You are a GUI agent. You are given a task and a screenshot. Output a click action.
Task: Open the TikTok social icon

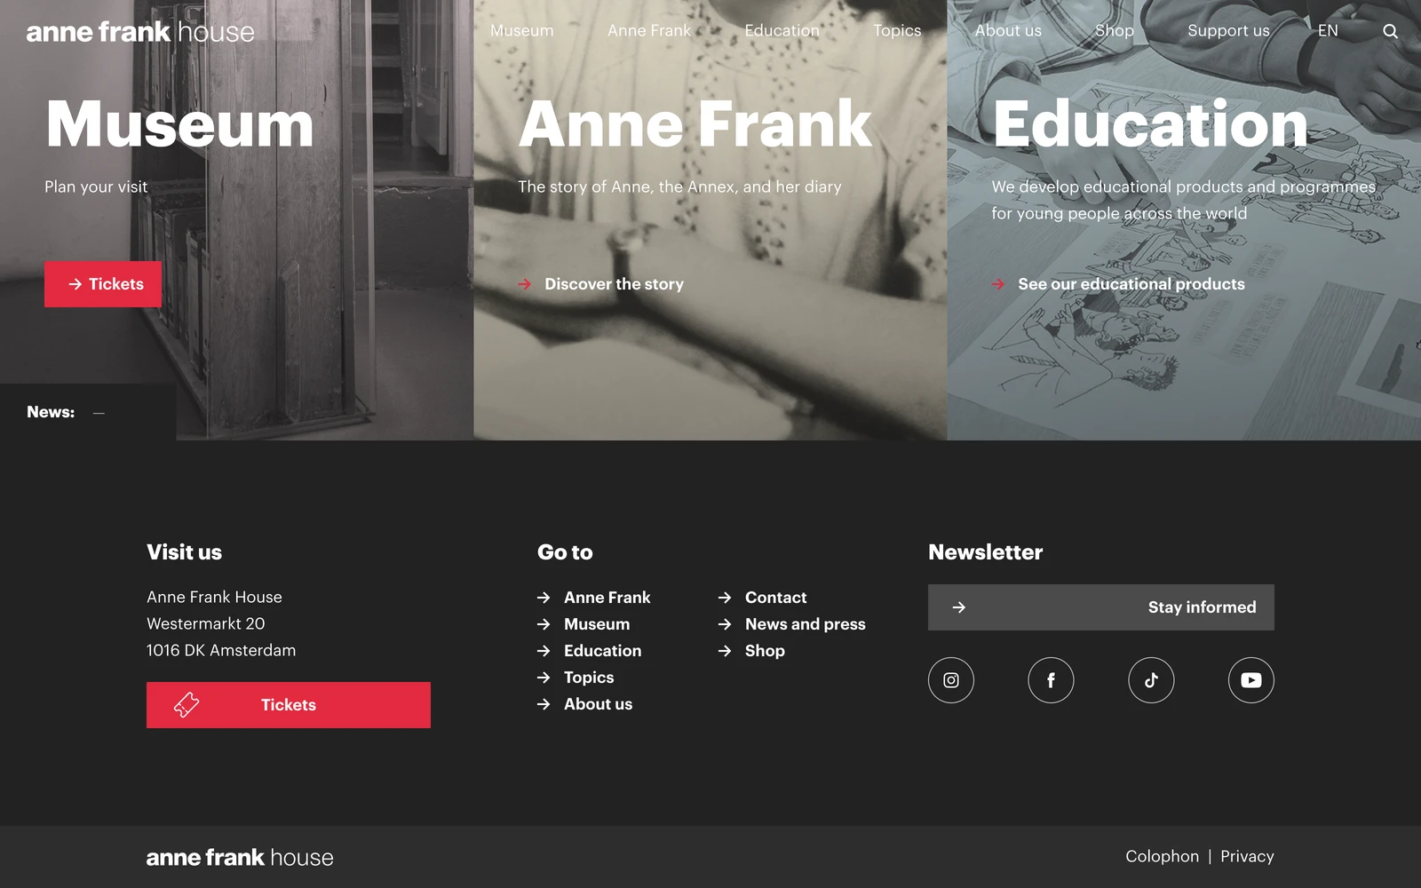[1151, 680]
